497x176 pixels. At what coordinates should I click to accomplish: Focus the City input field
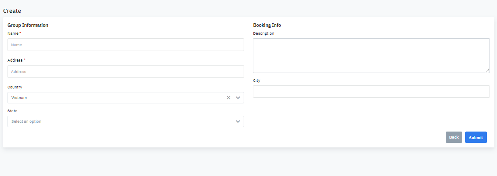click(371, 92)
